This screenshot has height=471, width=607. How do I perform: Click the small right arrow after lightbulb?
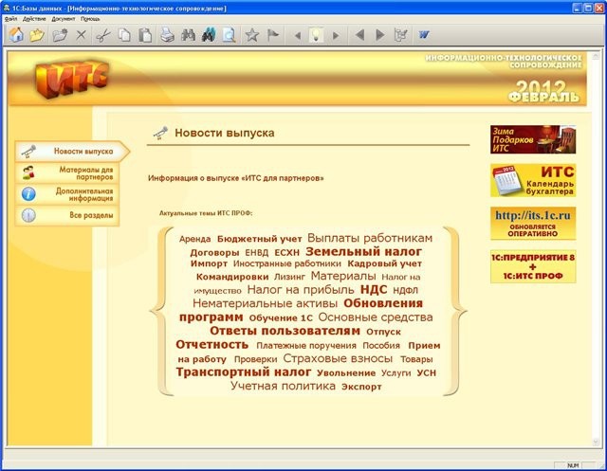(x=336, y=36)
